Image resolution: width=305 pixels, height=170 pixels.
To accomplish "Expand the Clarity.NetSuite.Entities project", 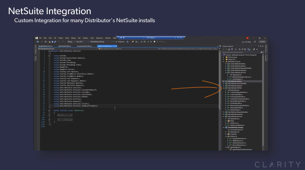I will point(226,64).
